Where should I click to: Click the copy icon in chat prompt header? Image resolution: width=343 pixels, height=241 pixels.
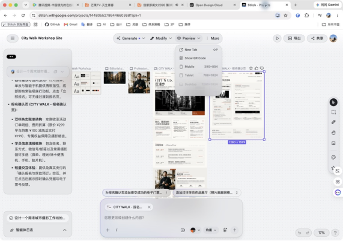pyautogui.click(x=55, y=71)
